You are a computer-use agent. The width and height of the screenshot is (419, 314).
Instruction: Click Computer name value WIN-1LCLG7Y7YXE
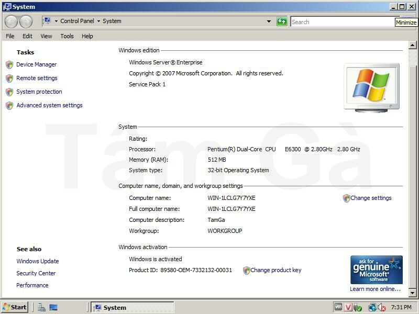tap(231, 198)
